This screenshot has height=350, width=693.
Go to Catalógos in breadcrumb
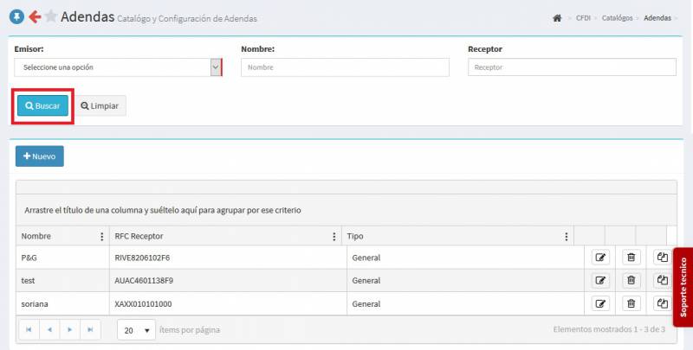[618, 18]
